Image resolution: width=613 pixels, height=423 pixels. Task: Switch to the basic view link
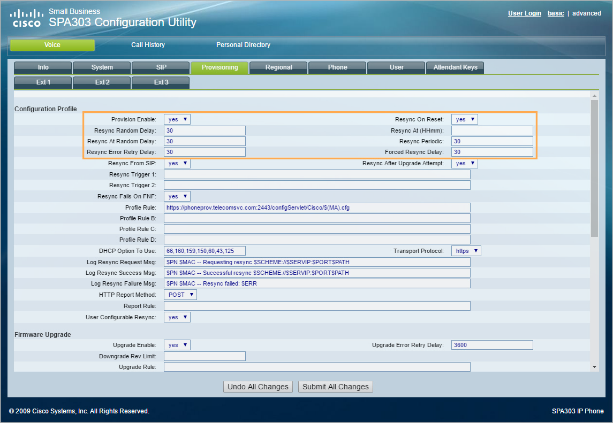click(x=555, y=13)
